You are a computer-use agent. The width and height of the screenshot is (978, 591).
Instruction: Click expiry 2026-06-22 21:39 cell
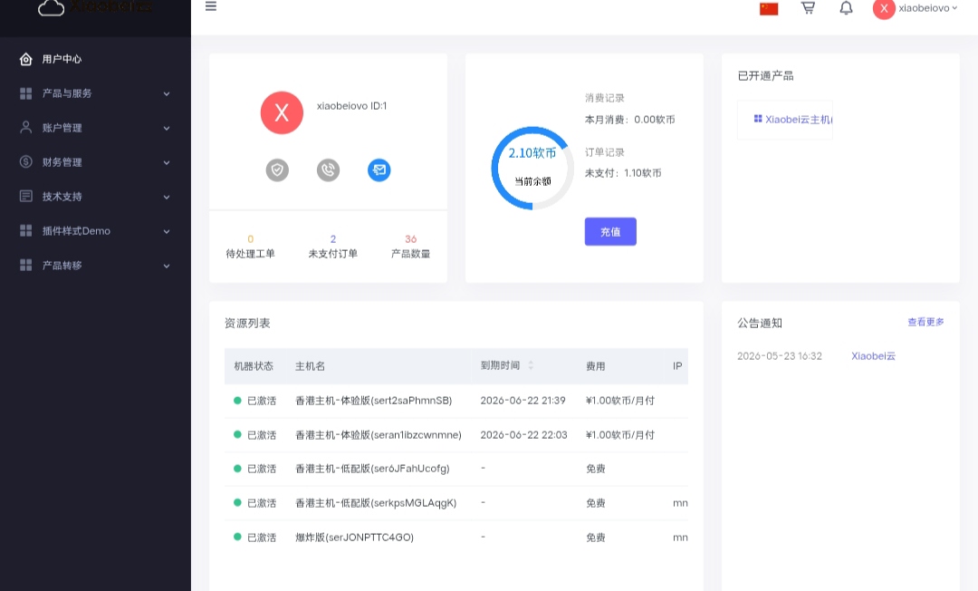click(523, 401)
